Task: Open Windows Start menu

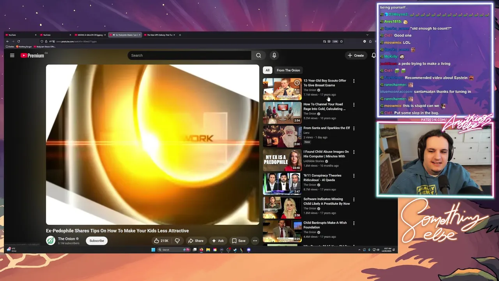Action: point(153,250)
